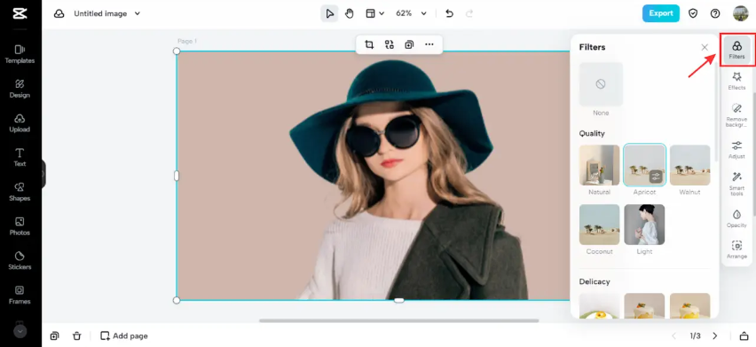Open more options in floating toolbar

click(429, 45)
